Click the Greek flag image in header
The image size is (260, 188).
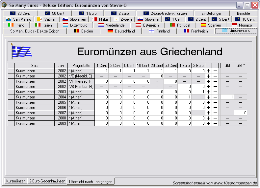[x=21, y=52]
